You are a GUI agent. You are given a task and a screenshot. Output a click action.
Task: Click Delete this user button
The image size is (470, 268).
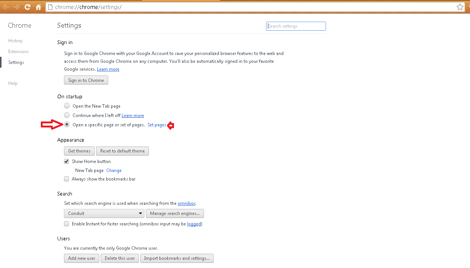point(120,258)
